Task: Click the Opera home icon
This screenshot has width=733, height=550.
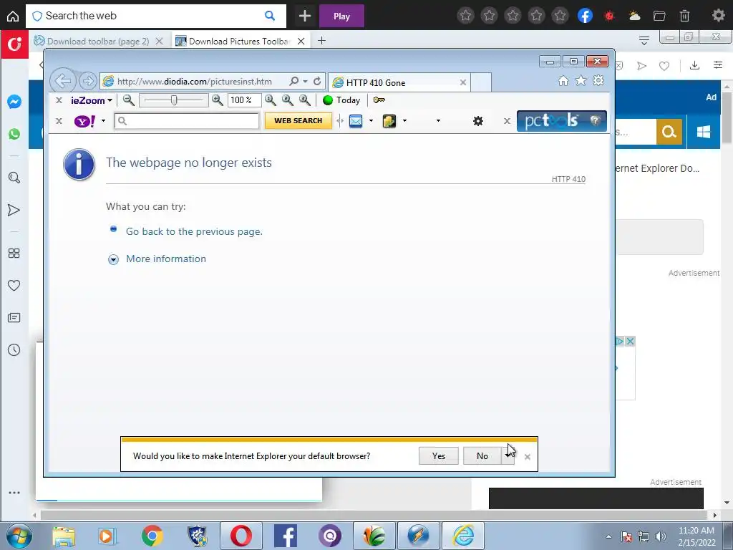Action: pyautogui.click(x=13, y=16)
